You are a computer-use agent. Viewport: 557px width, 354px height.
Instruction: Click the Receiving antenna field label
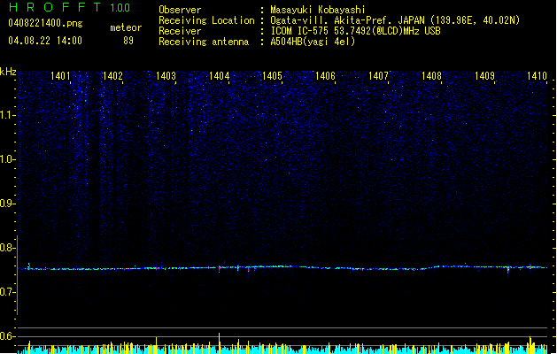point(204,42)
